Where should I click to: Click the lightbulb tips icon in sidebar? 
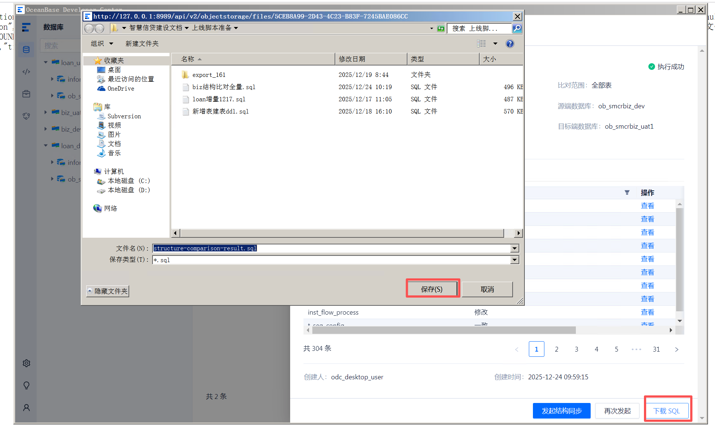26,385
